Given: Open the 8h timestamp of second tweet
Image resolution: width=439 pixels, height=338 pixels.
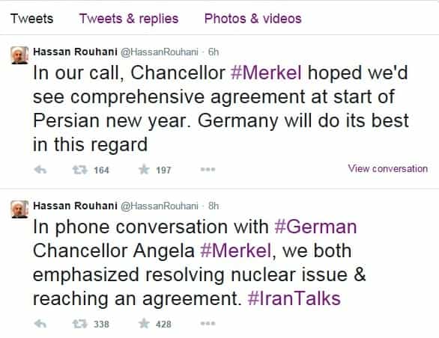Looking at the screenshot, I should [214, 206].
